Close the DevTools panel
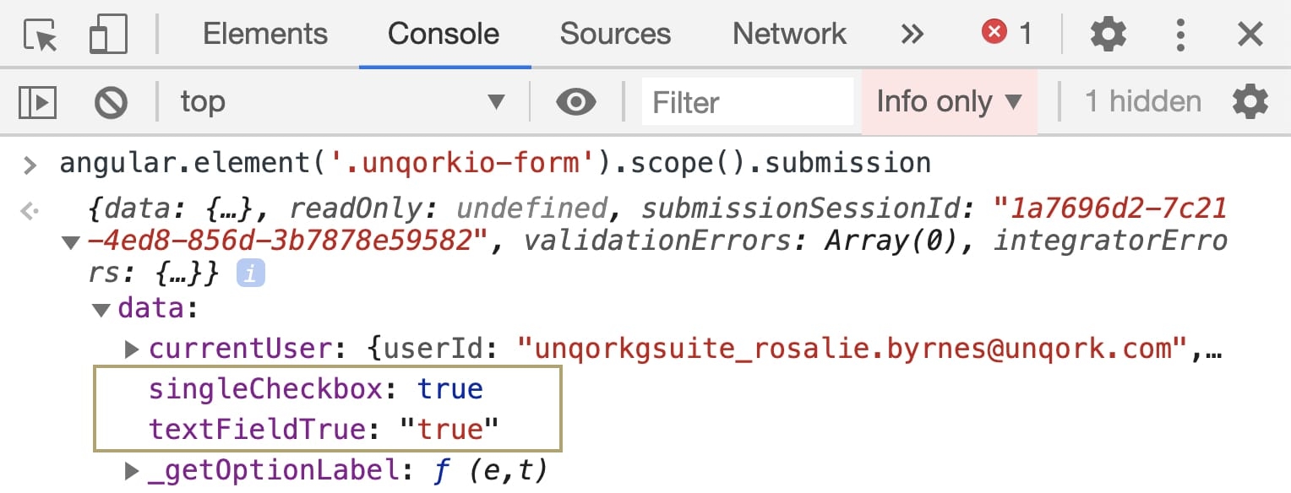The image size is (1291, 493). pos(1250,35)
